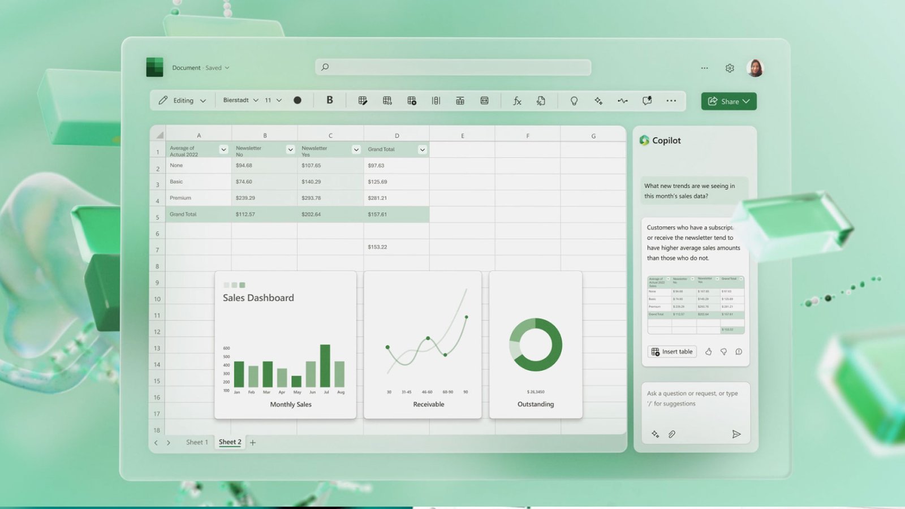Click the Insert table button
905x509 pixels.
[x=672, y=352]
